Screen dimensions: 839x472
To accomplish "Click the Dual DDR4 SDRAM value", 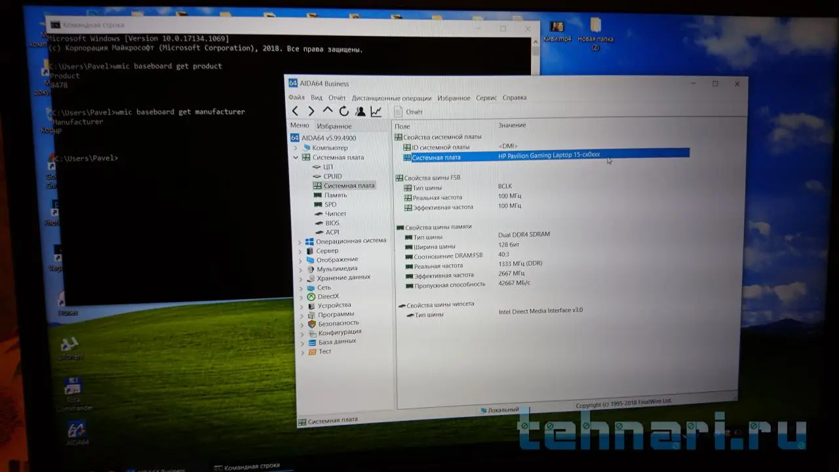I will pyautogui.click(x=524, y=235).
